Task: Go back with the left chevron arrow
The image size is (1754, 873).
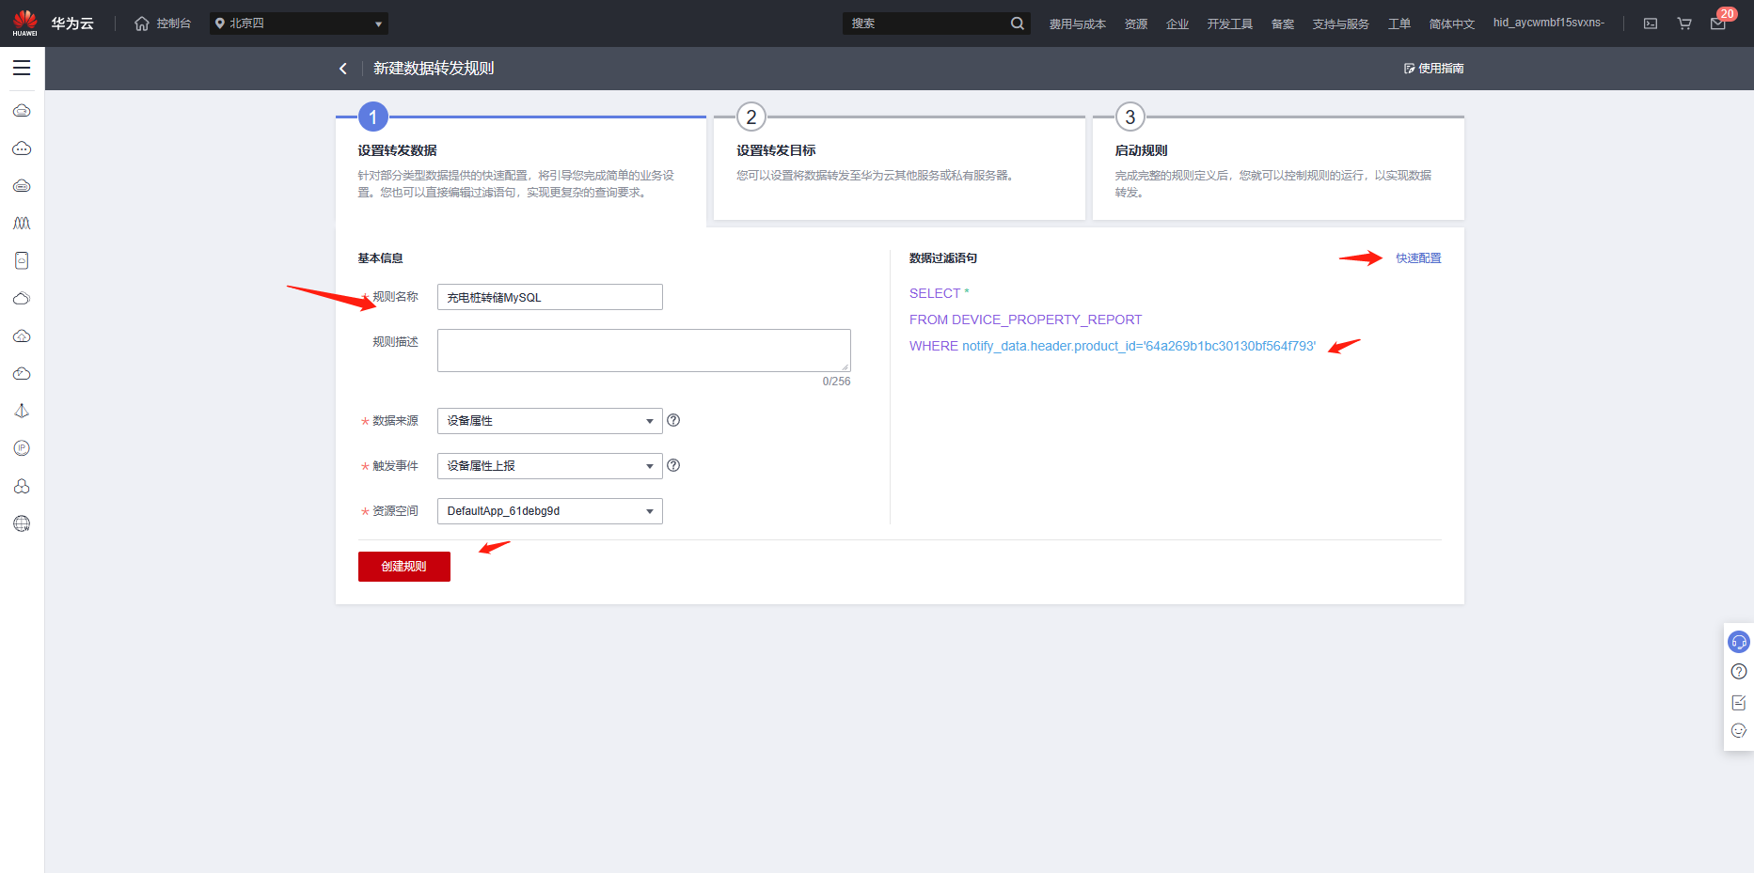Action: (x=343, y=69)
